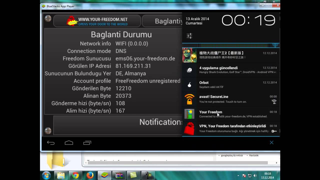Screen dimensions: 320x180
Task: Open 'Hastalık' link in browser window
Action: (x=254, y=155)
